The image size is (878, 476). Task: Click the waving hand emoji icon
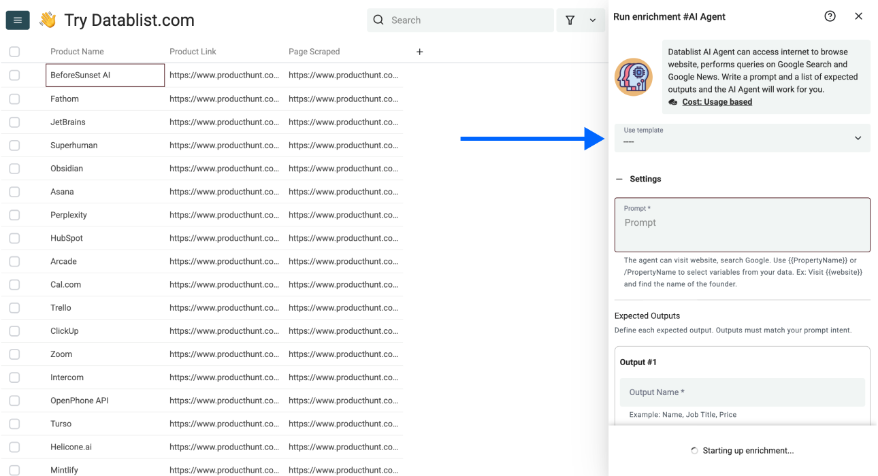[48, 20]
